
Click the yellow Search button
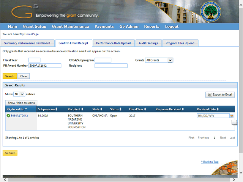tap(9, 76)
